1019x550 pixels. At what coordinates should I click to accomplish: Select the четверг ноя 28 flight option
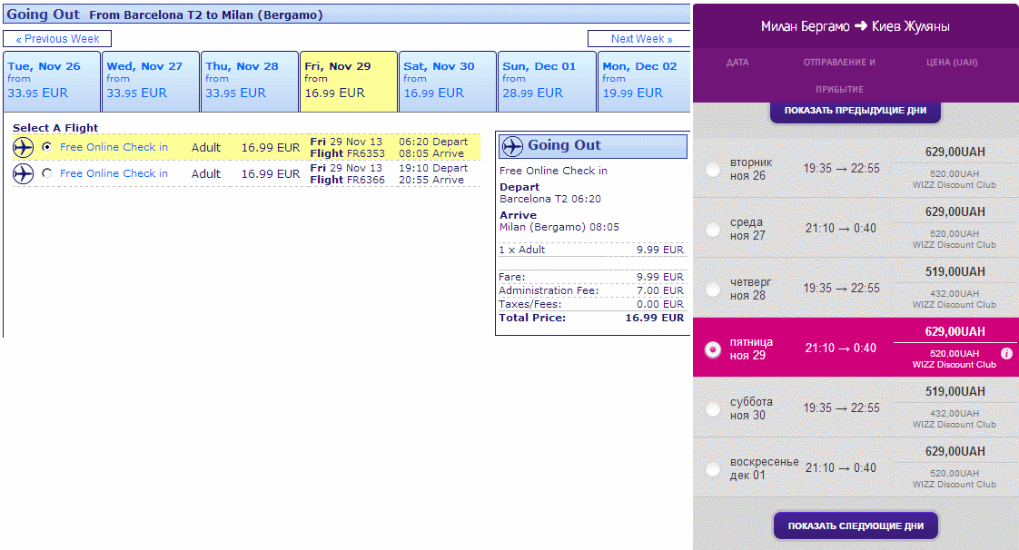(x=713, y=290)
